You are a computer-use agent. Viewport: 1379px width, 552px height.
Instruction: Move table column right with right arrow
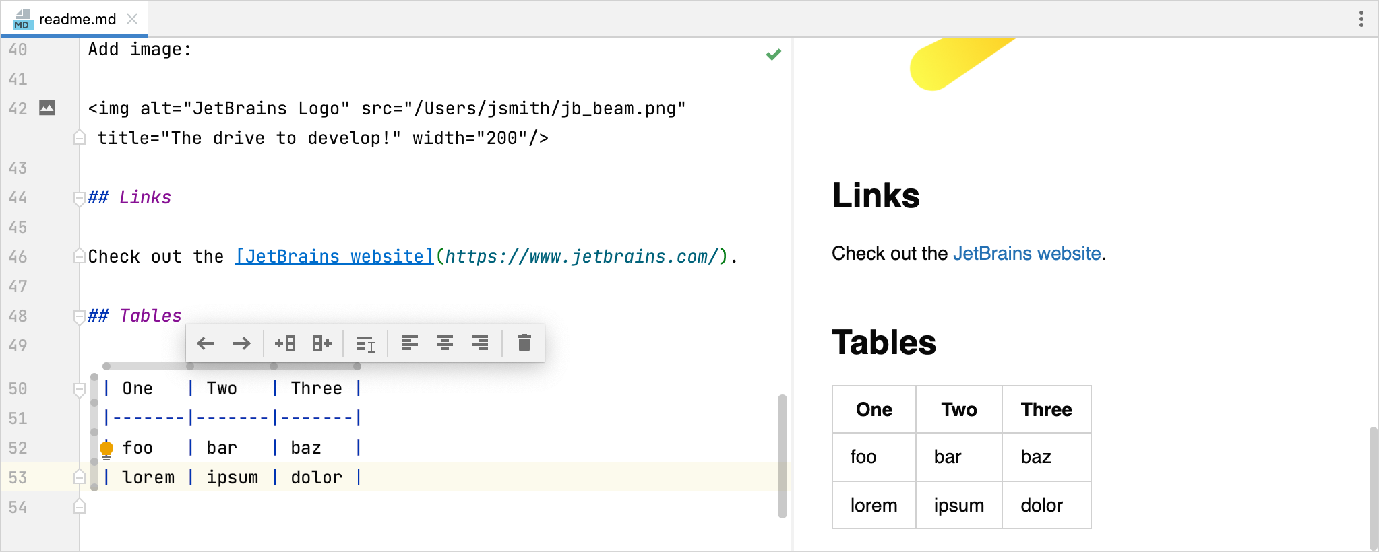pos(241,343)
